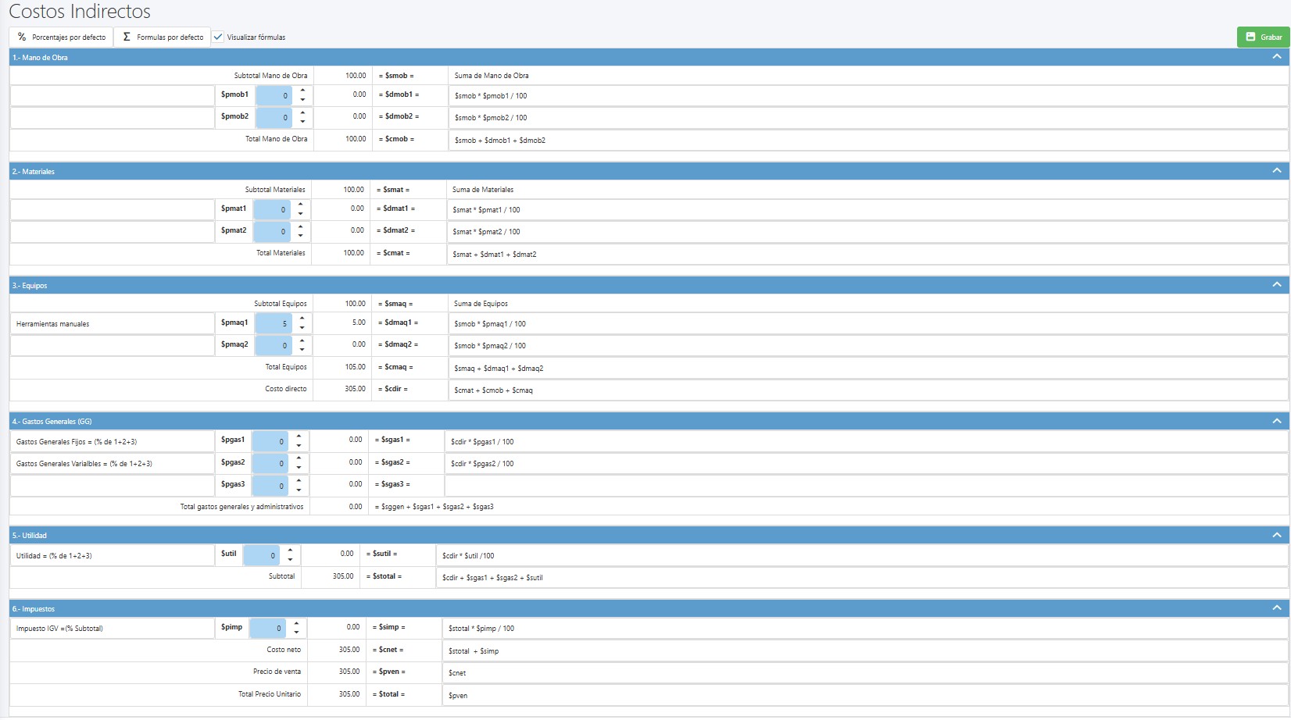Increase the $pmob1 percentage with up arrow
The image size is (1291, 720).
[x=302, y=91]
